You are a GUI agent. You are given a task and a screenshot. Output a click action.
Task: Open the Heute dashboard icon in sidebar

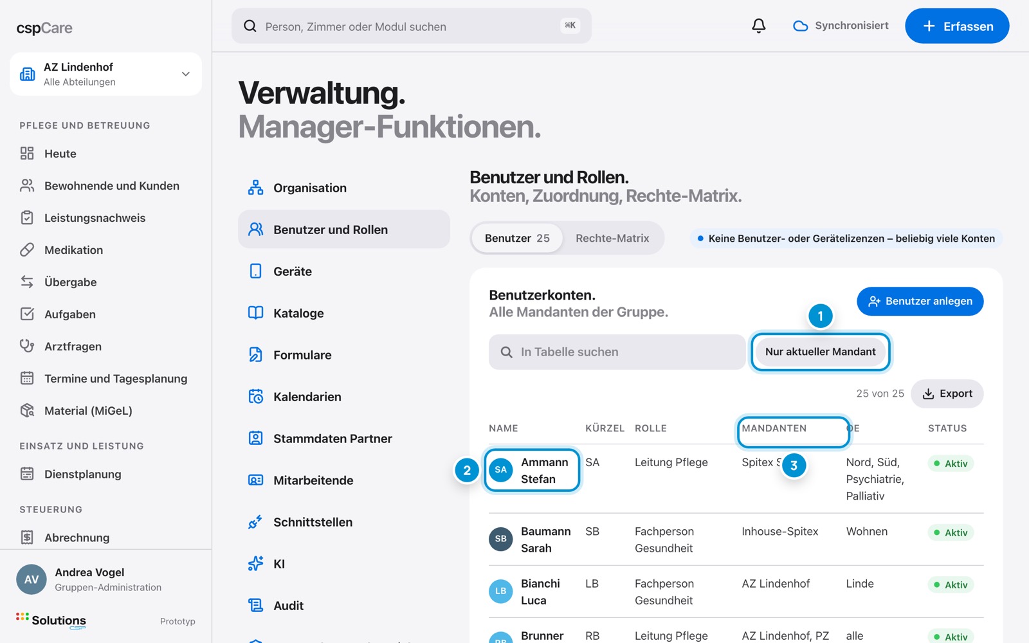pyautogui.click(x=27, y=153)
